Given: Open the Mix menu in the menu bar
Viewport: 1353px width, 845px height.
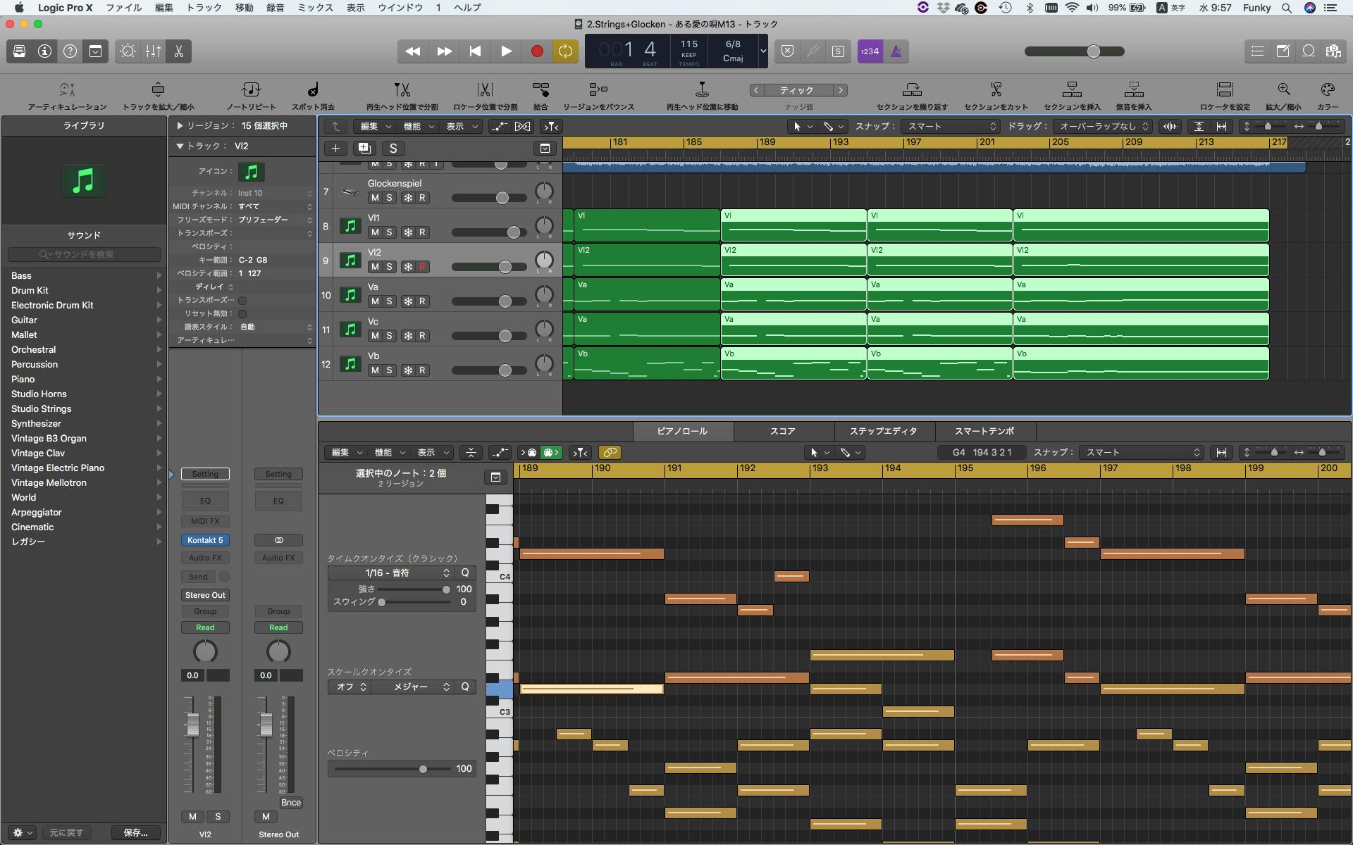Looking at the screenshot, I should click(x=315, y=8).
